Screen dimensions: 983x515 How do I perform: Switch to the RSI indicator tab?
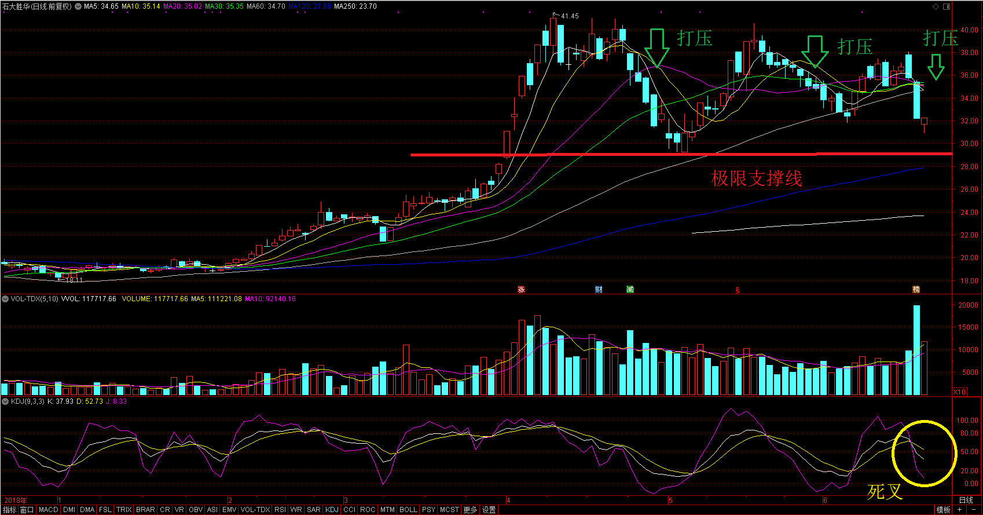(x=280, y=510)
